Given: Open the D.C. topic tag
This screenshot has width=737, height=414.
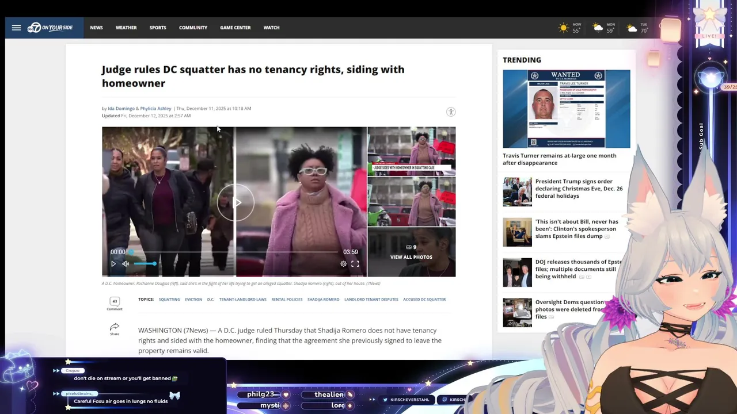Looking at the screenshot, I should click(211, 300).
